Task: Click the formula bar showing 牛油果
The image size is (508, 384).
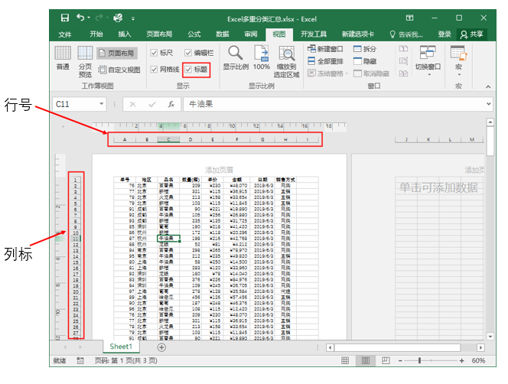Action: pyautogui.click(x=334, y=104)
